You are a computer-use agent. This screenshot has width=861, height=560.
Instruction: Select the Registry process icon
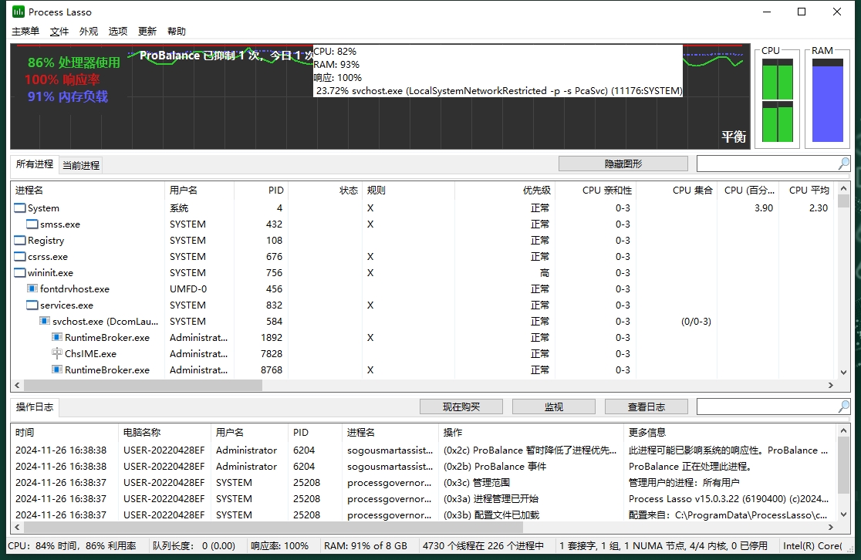[20, 241]
